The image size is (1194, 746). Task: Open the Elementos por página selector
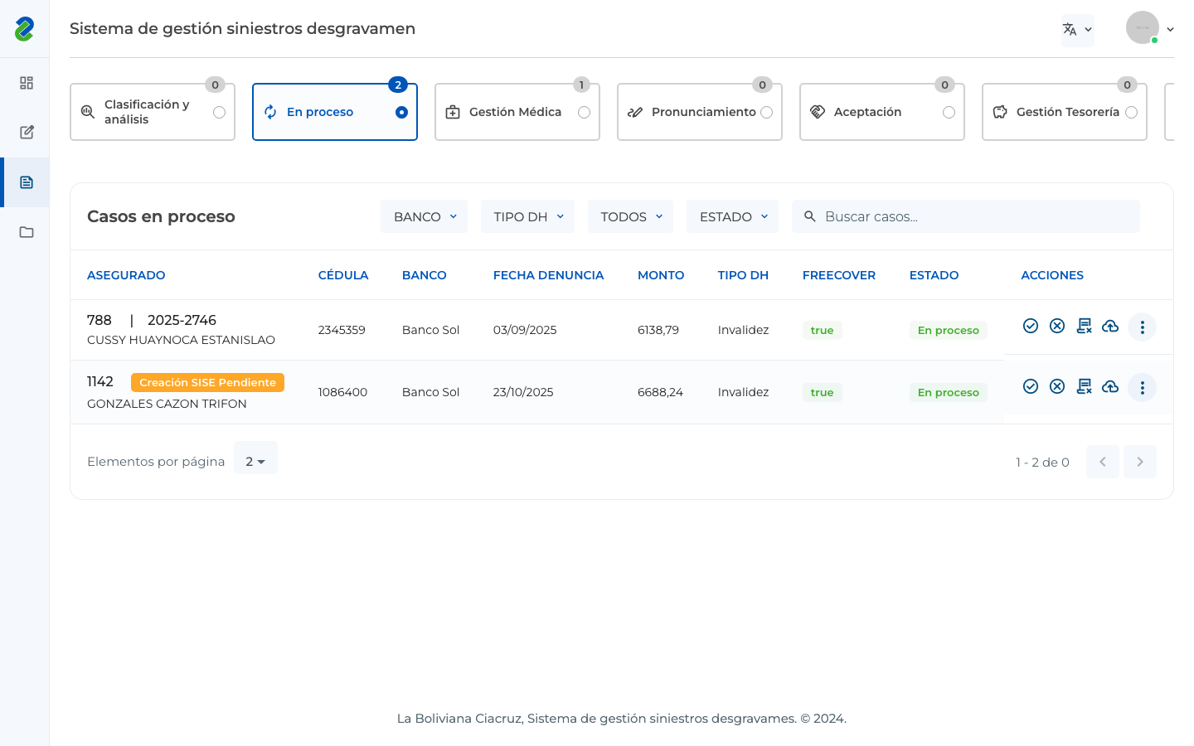pos(255,461)
